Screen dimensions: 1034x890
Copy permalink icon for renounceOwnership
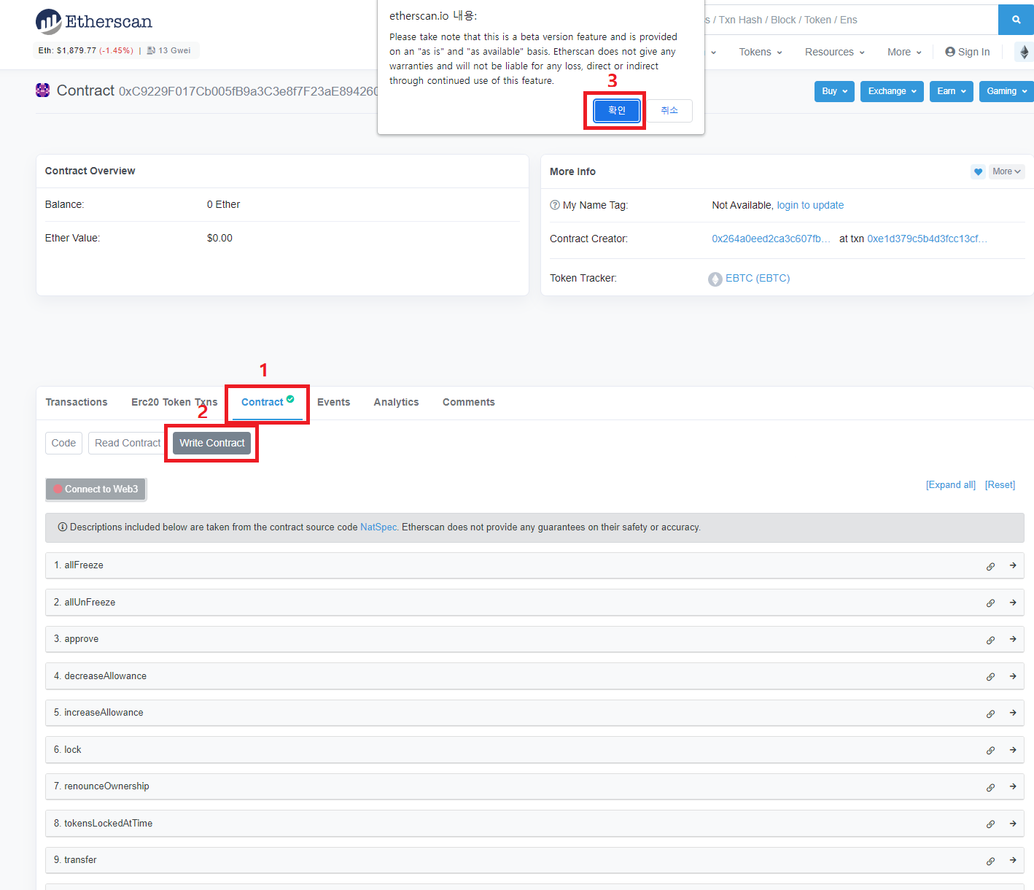990,787
